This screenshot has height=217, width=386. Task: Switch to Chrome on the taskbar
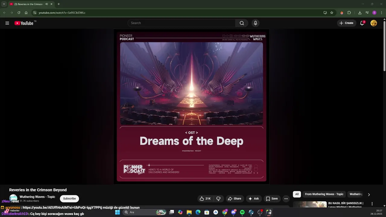(x=225, y=212)
